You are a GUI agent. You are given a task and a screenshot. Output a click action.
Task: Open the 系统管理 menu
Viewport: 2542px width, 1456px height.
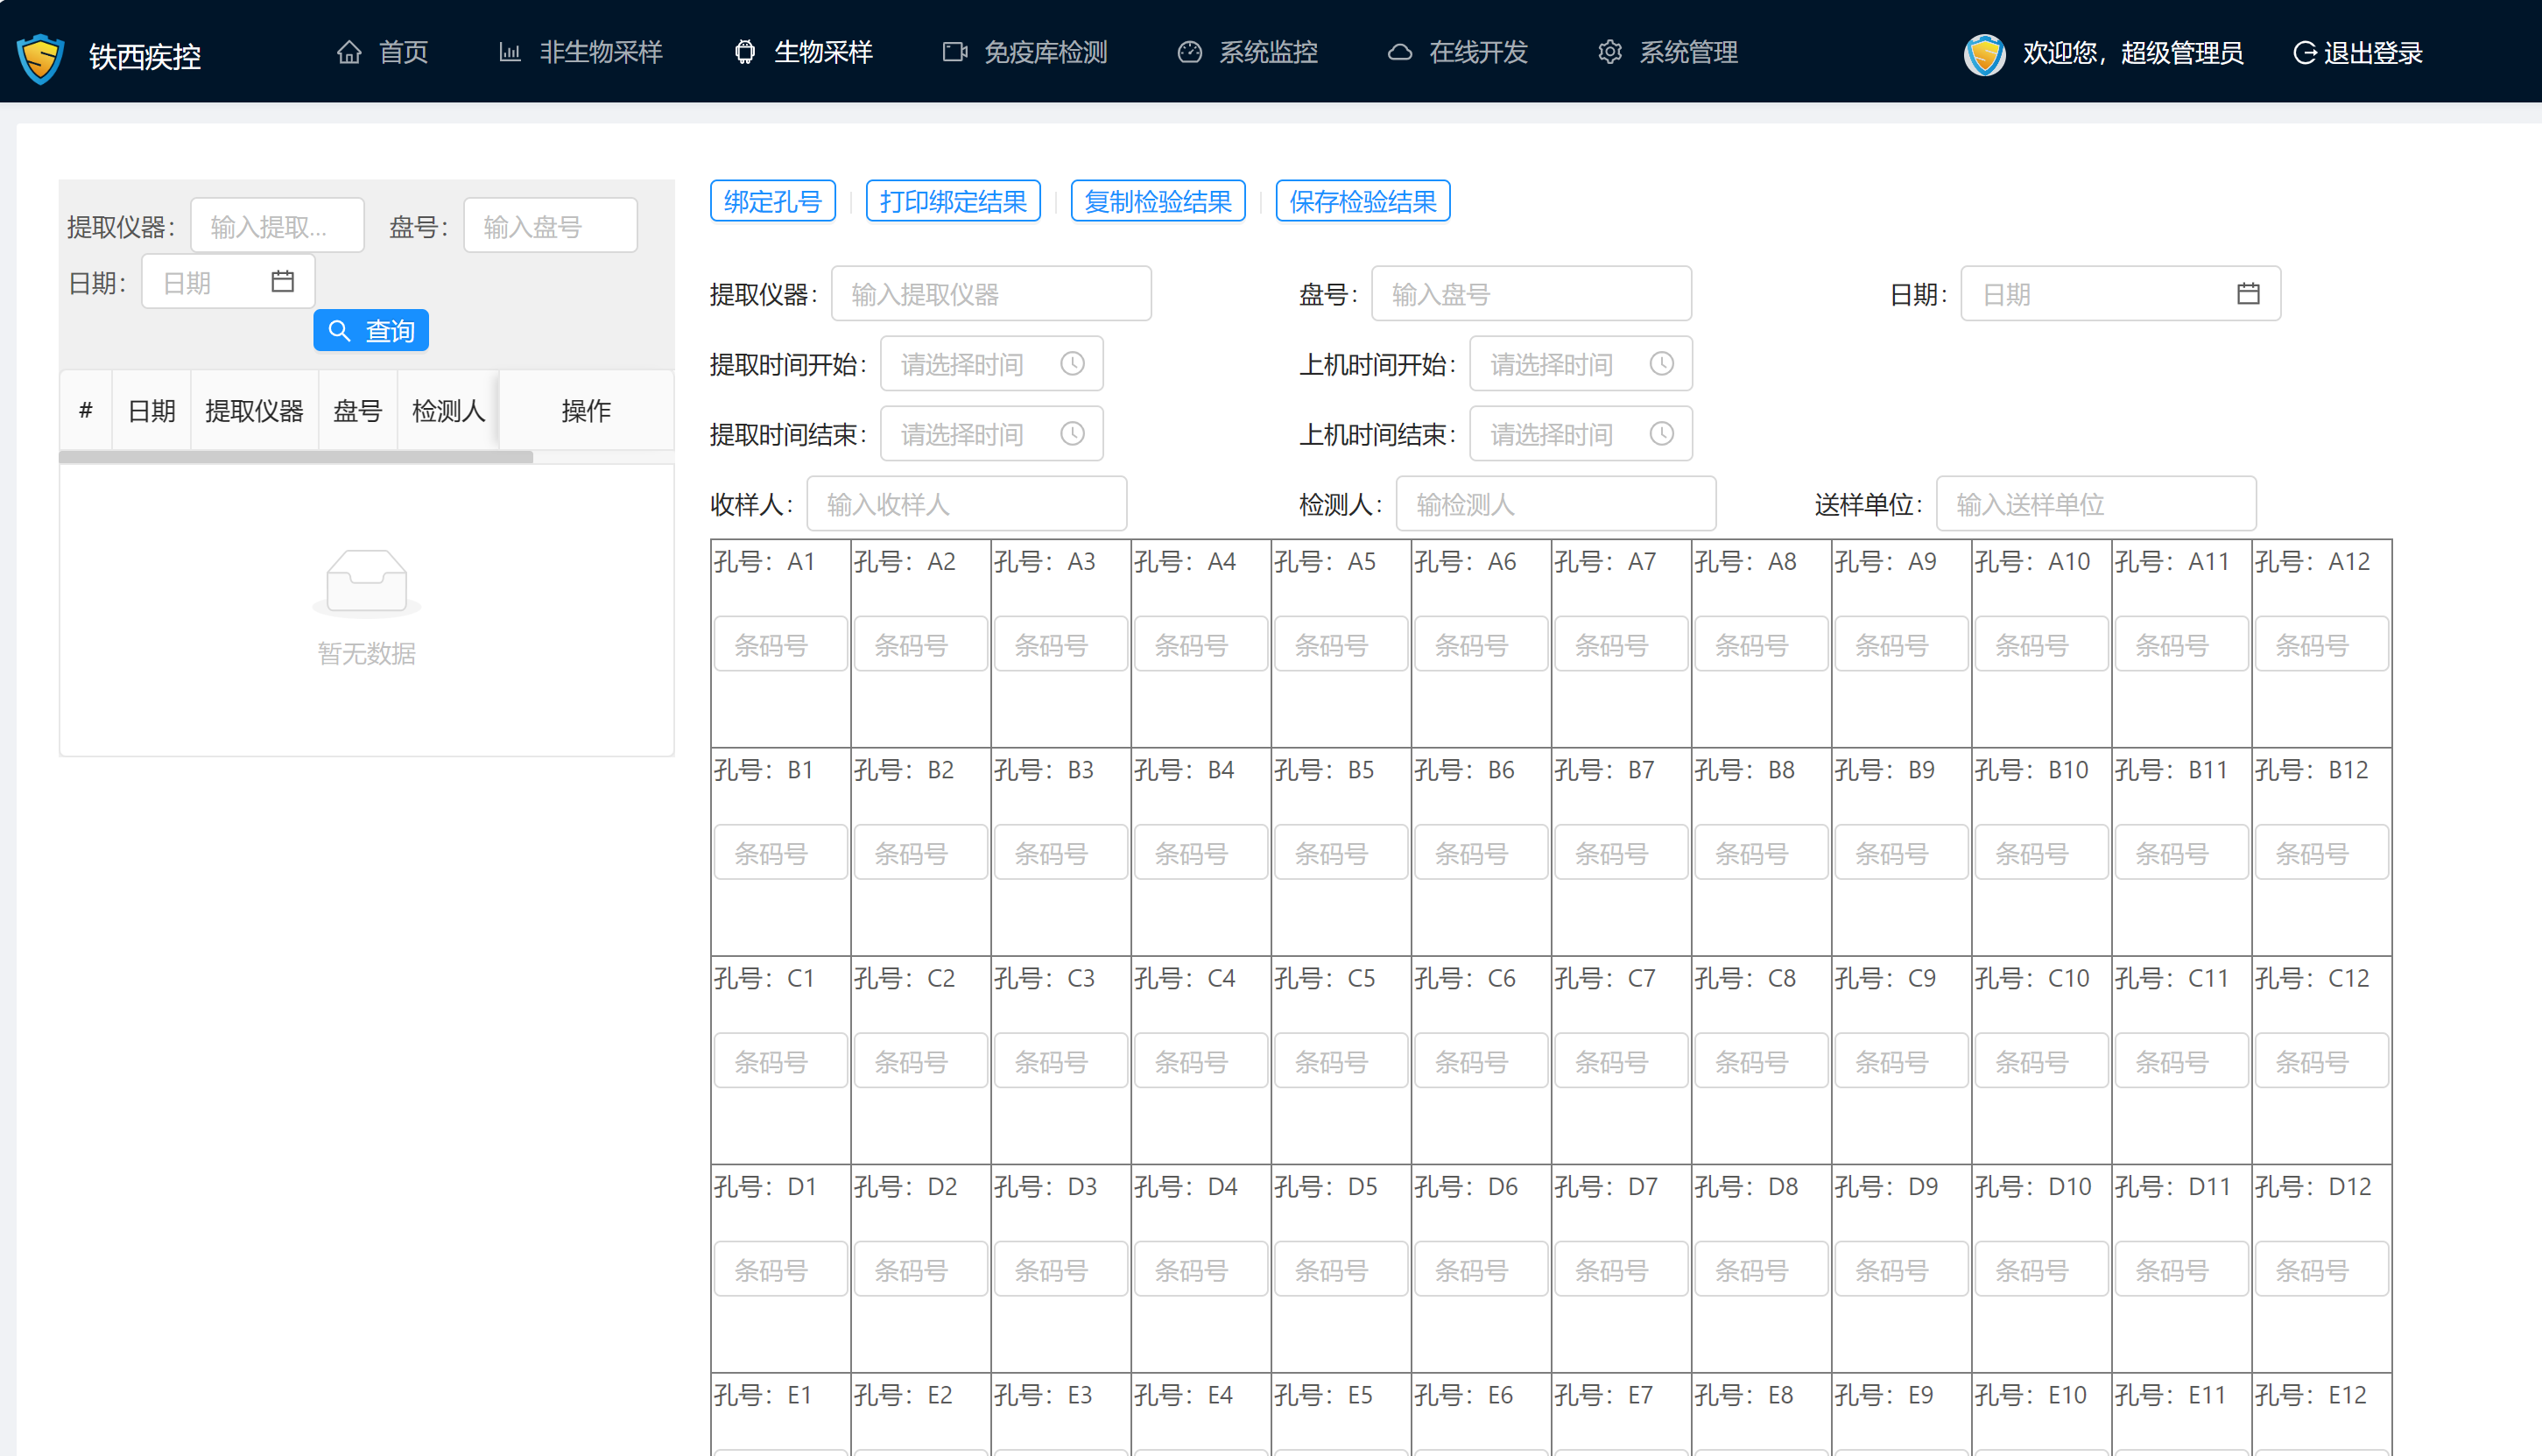pos(1668,52)
